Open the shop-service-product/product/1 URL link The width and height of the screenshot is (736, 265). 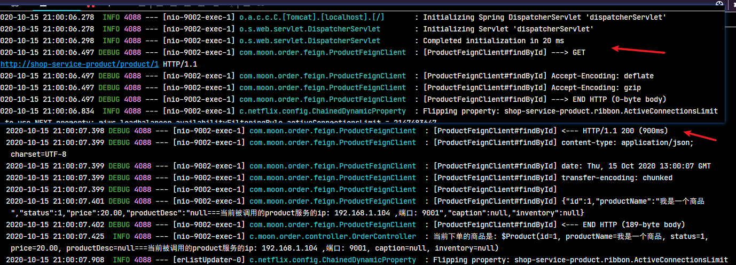coord(80,64)
